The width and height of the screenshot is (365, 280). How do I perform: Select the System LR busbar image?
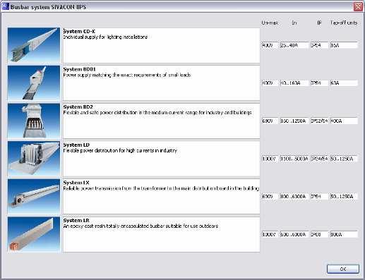coord(34,235)
